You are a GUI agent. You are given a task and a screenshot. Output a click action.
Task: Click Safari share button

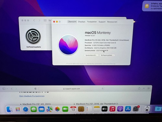pyautogui.click(x=139, y=88)
